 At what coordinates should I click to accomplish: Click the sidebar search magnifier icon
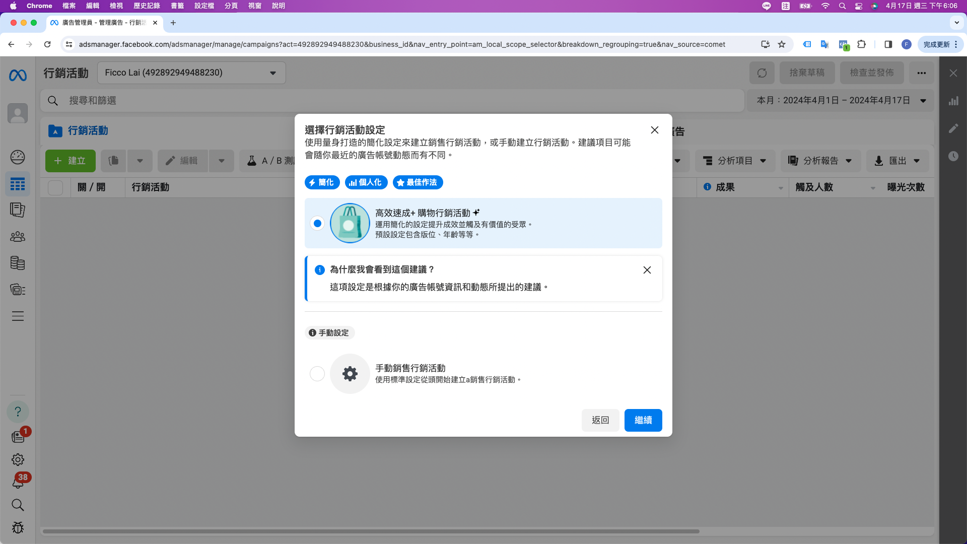(x=18, y=505)
